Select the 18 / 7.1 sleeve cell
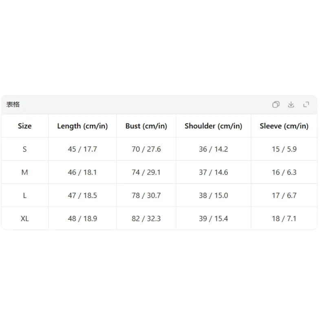 pos(284,218)
